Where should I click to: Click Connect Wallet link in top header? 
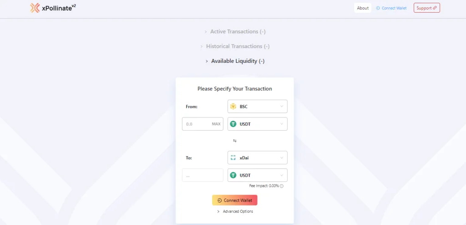click(x=391, y=8)
